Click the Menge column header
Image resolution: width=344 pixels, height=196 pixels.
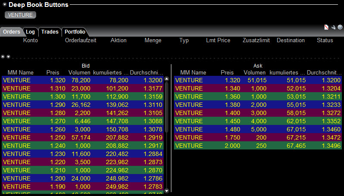(x=153, y=40)
